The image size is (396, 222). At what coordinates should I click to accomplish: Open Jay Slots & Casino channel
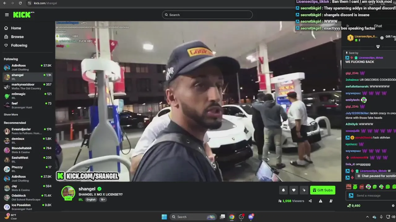tap(28, 188)
